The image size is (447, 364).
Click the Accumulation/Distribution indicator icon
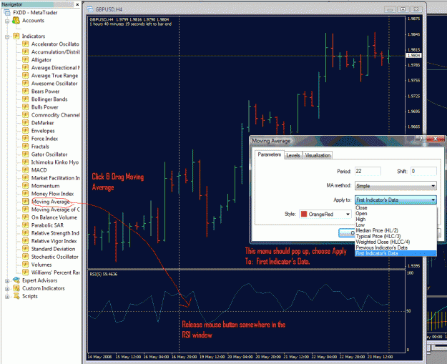(x=25, y=52)
